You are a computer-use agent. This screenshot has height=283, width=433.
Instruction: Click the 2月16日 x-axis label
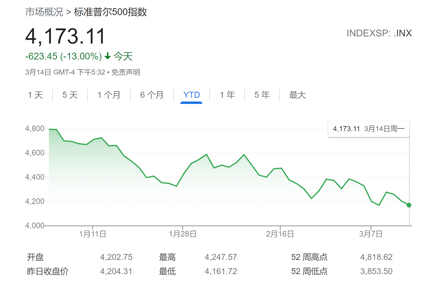[x=280, y=234]
